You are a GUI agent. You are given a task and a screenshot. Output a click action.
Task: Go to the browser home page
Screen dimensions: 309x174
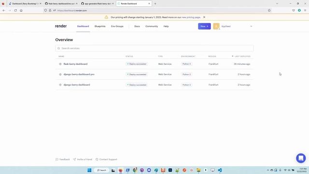tap(21, 11)
